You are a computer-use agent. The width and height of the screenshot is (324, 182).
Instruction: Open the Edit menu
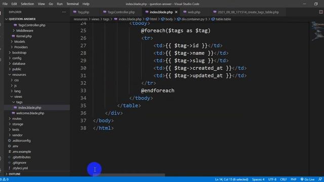coord(14,4)
